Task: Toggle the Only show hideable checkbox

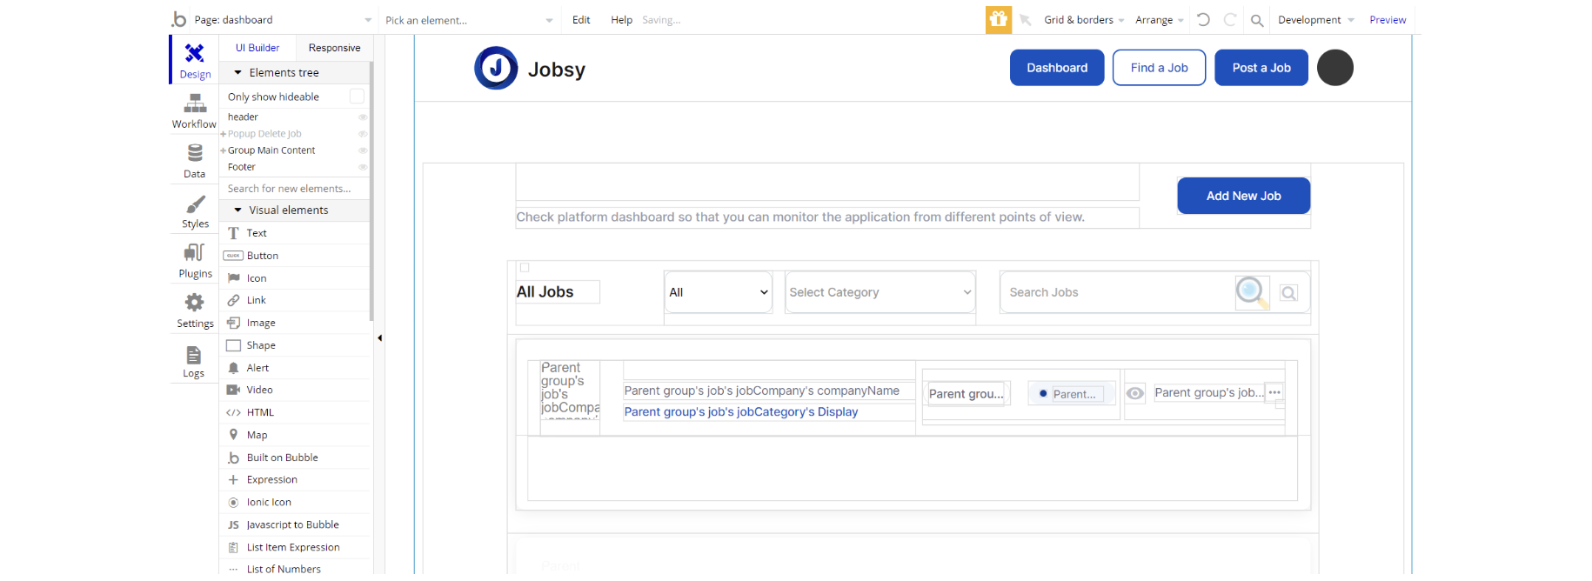Action: pyautogui.click(x=357, y=97)
